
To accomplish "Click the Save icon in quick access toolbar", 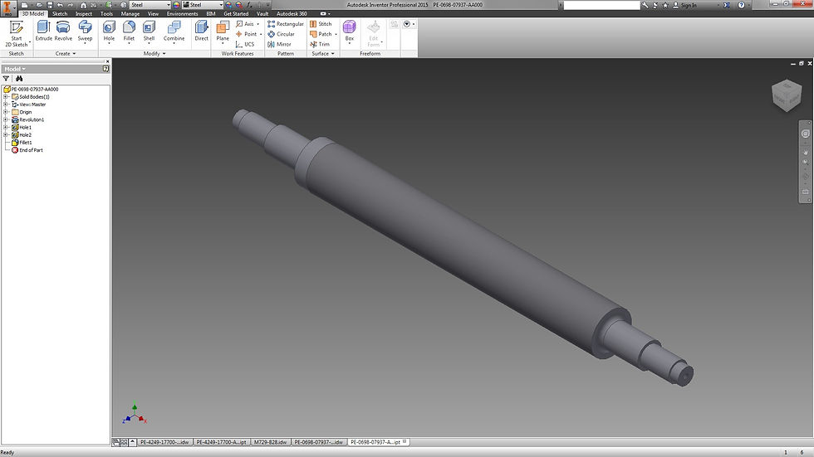I will tap(50, 5).
